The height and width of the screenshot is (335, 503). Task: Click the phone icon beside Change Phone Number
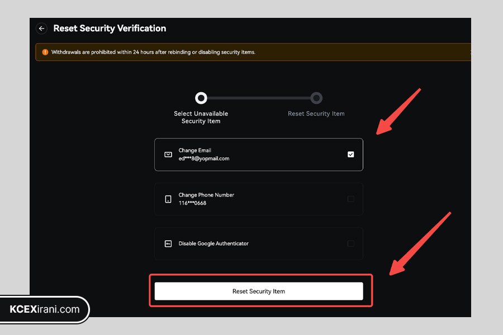168,199
